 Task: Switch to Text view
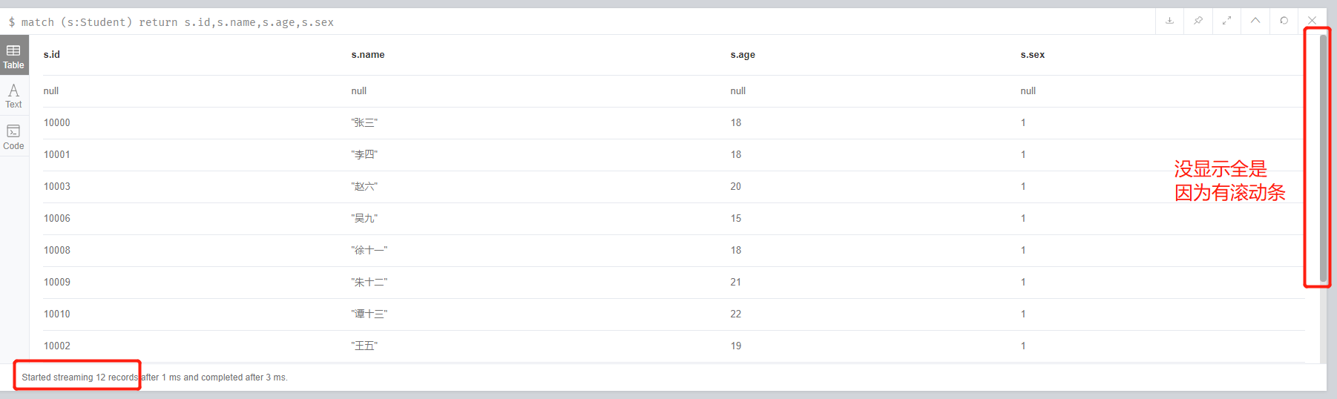point(13,96)
